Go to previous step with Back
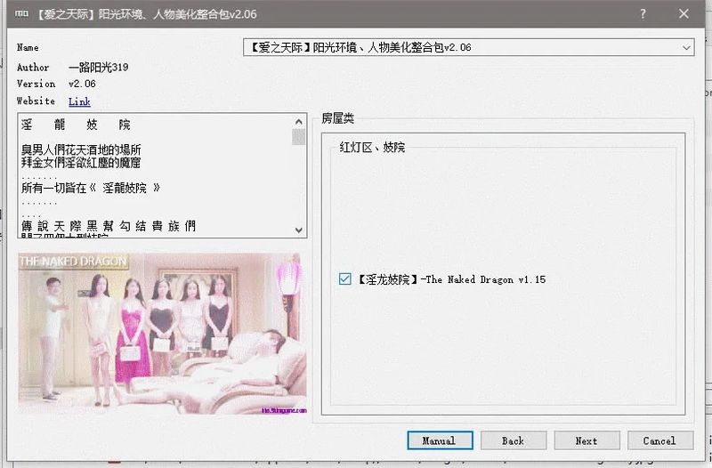This screenshot has width=712, height=468. [x=513, y=440]
